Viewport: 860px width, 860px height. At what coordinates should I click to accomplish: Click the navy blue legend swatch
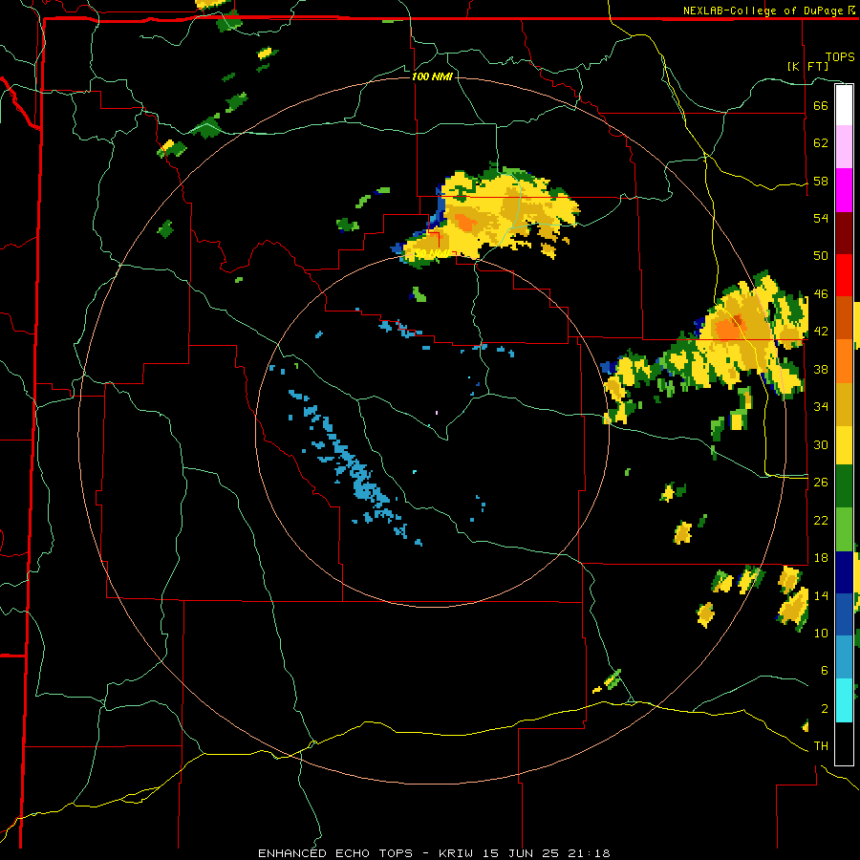(844, 572)
